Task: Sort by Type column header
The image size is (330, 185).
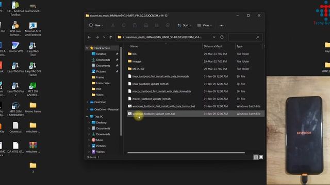Action: point(239,46)
